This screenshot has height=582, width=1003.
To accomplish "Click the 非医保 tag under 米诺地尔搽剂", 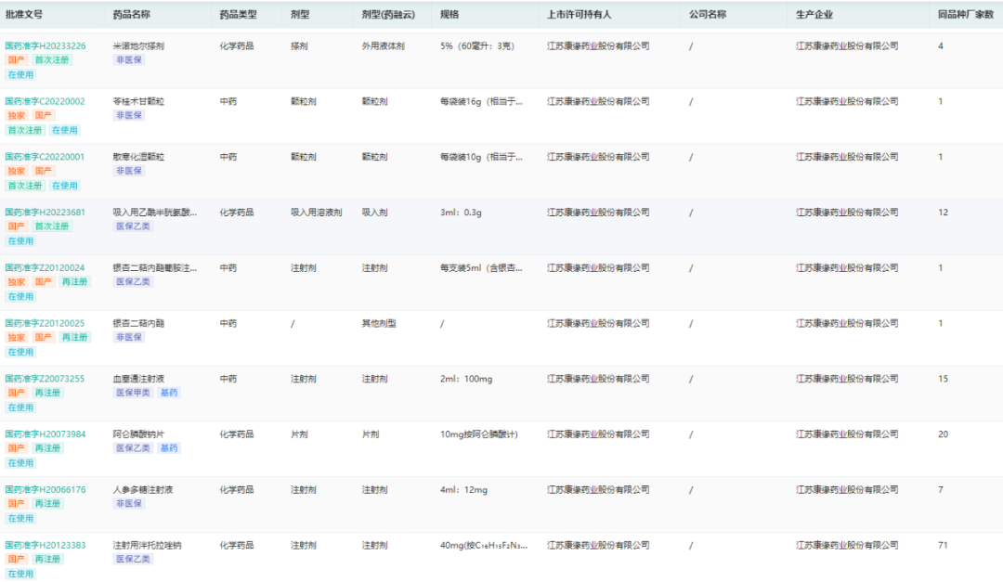I will coord(129,60).
